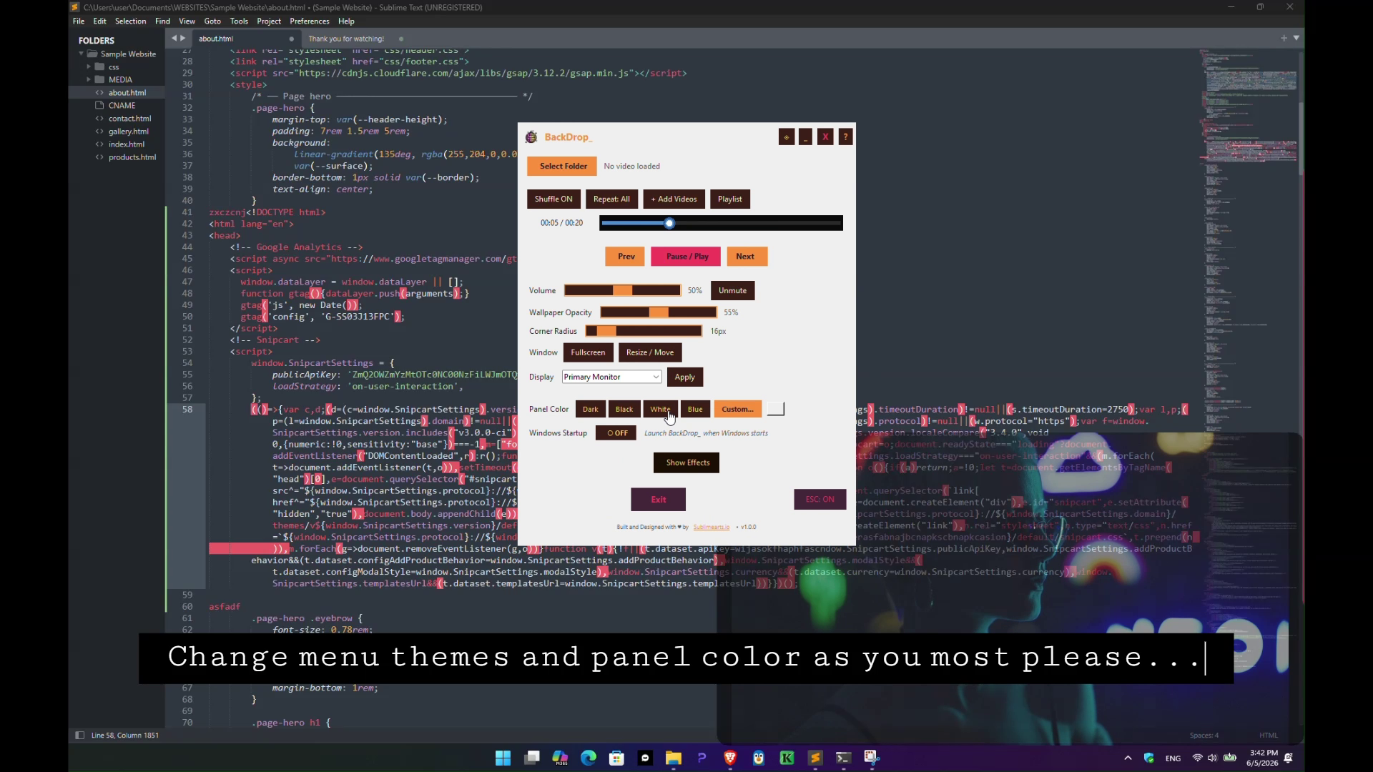Open Spaces: 4 indentation selector
Screen dimensions: 1373x772
tap(1204, 735)
